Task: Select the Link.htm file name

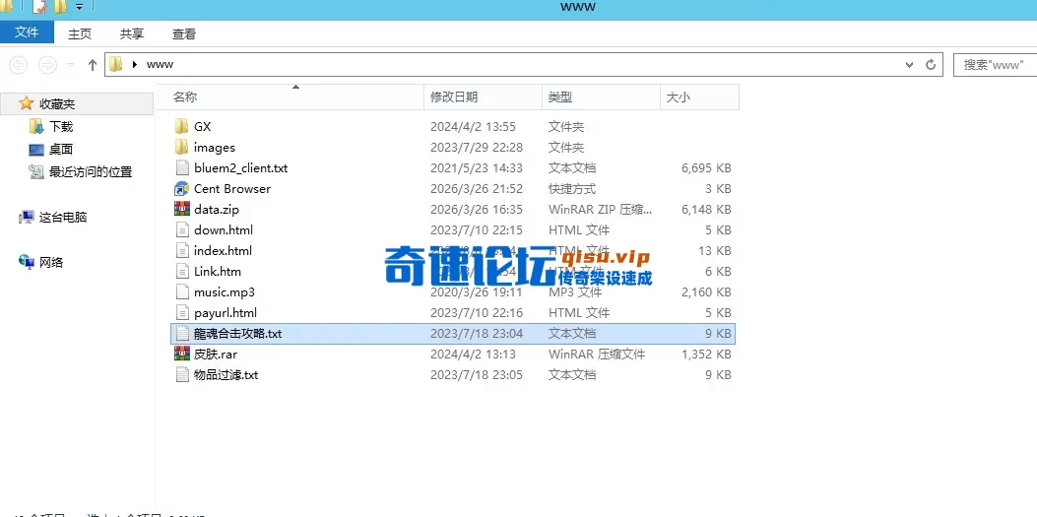Action: pos(218,271)
